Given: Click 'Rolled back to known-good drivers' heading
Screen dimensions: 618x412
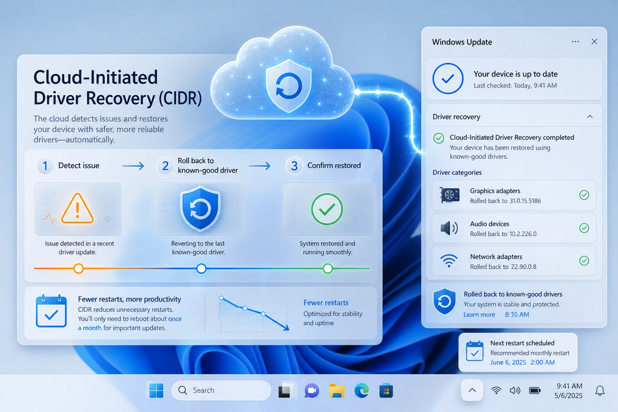Looking at the screenshot, I should coord(513,294).
